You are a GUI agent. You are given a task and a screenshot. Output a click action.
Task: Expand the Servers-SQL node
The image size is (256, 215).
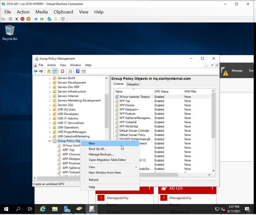click(50, 105)
